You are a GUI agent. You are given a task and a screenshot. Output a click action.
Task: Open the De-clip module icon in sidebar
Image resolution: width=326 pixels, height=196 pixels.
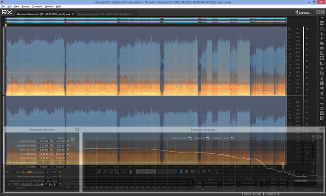[321, 29]
